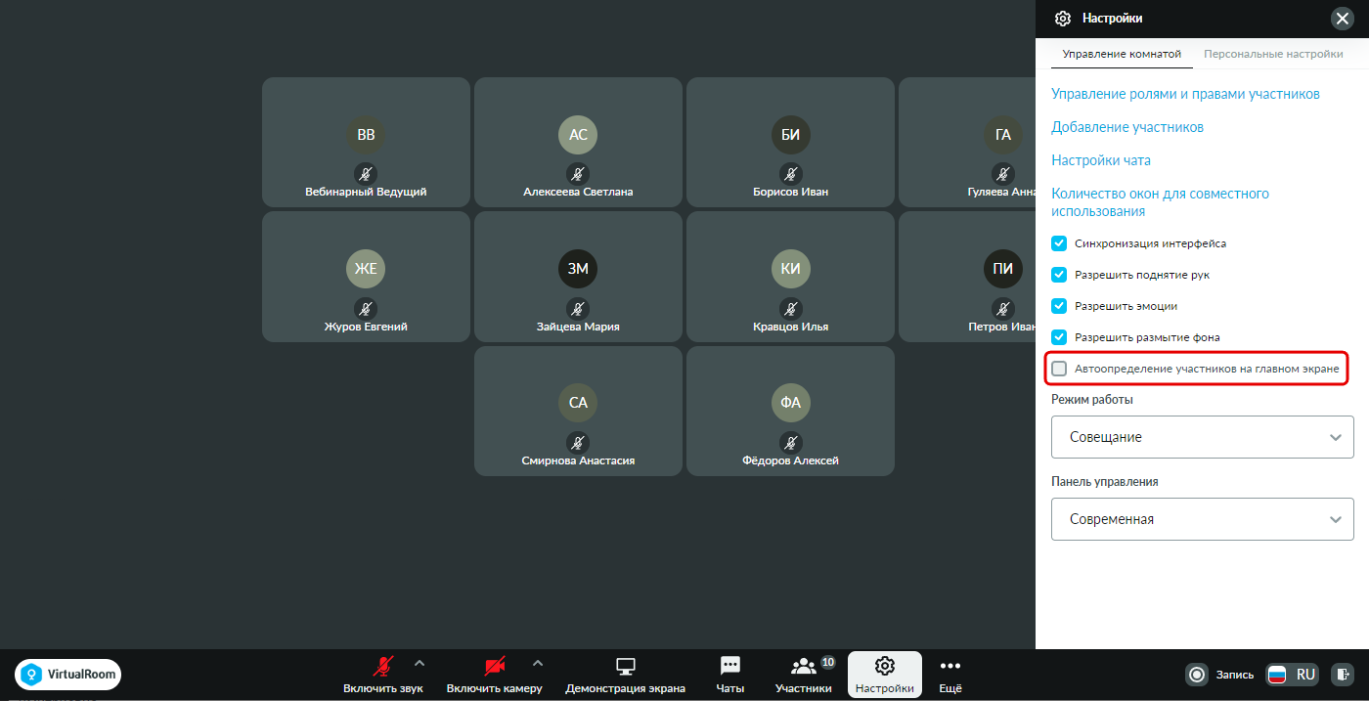Click the СА avatar of Смирнова Анастасия
Screen dimensions: 1369x701
click(578, 403)
